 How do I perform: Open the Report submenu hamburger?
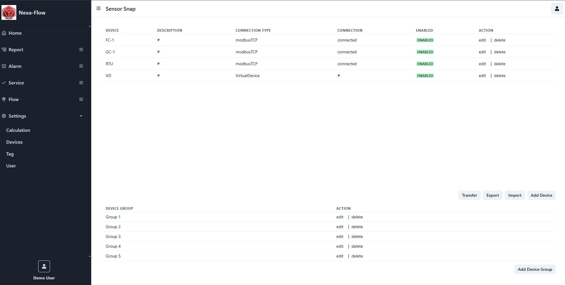pos(81,49)
